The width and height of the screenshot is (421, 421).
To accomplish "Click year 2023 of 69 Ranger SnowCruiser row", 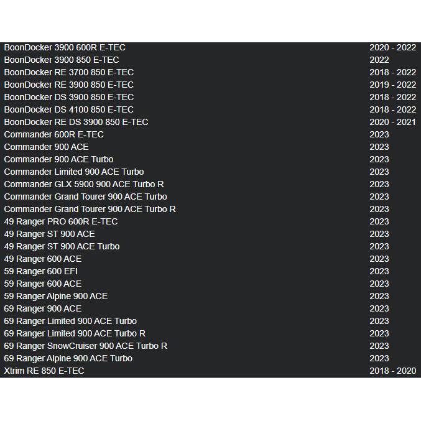I will [x=379, y=346].
